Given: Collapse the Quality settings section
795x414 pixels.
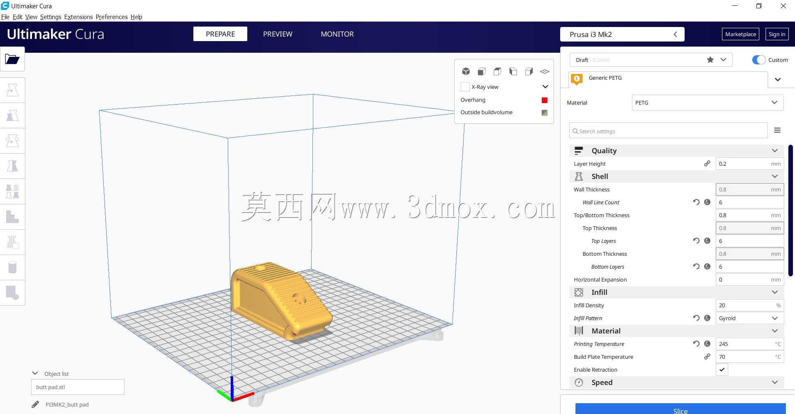Looking at the screenshot, I should pyautogui.click(x=677, y=151).
